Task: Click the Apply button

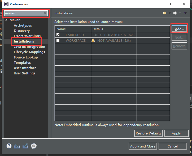Action: pos(176,133)
